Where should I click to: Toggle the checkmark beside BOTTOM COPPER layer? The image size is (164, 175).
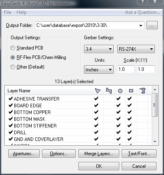11,112
